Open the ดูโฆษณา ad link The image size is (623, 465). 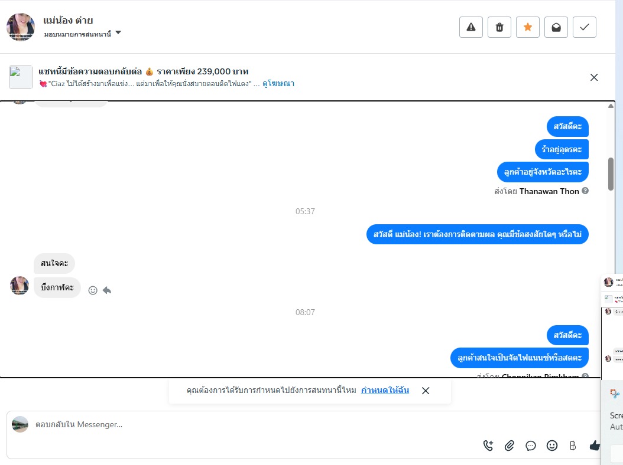278,83
